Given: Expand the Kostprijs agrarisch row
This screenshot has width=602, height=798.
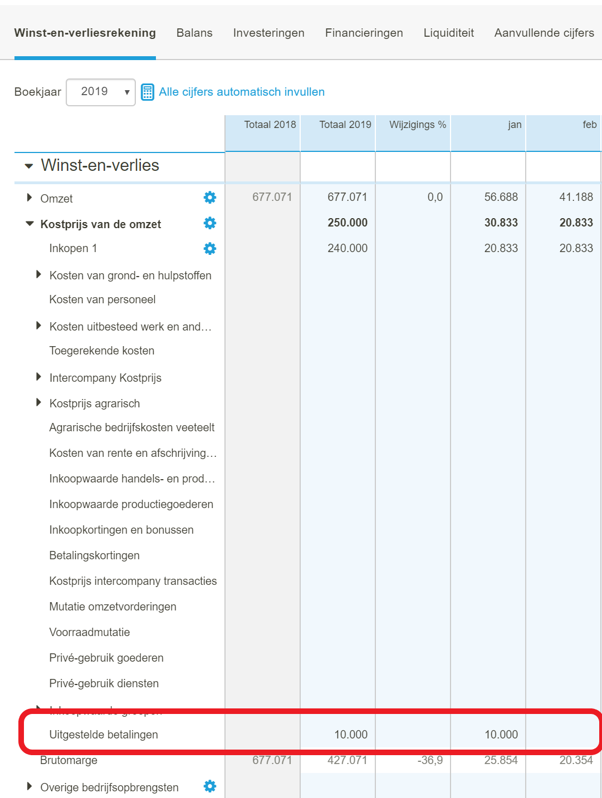Looking at the screenshot, I should tap(38, 402).
